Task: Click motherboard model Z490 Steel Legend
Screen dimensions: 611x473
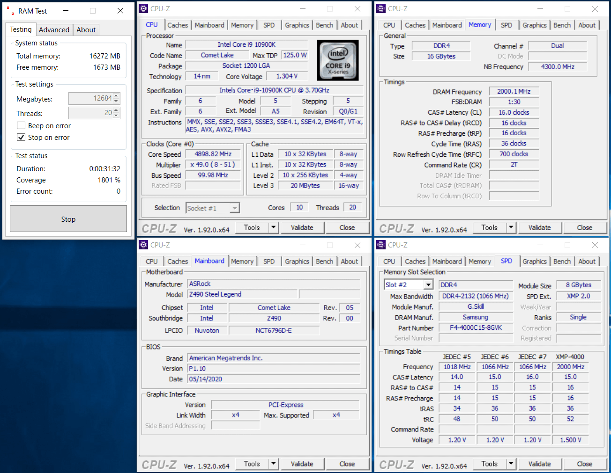Action: 242,294
